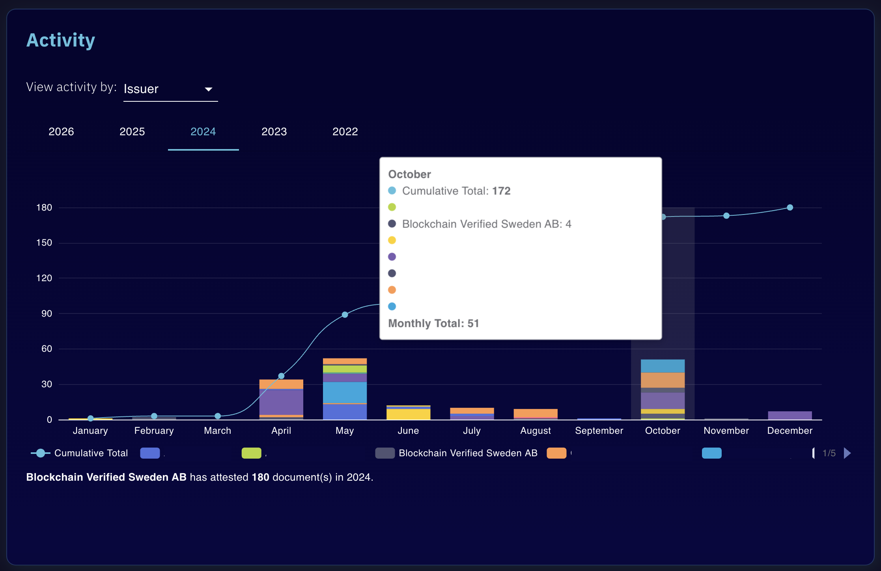Click the May stacked bar
Screen dimensions: 881x571
coord(345,390)
